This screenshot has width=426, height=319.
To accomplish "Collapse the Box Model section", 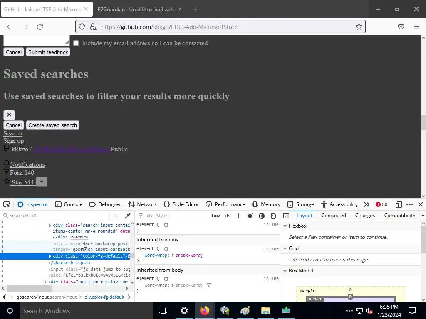I will click(x=285, y=271).
